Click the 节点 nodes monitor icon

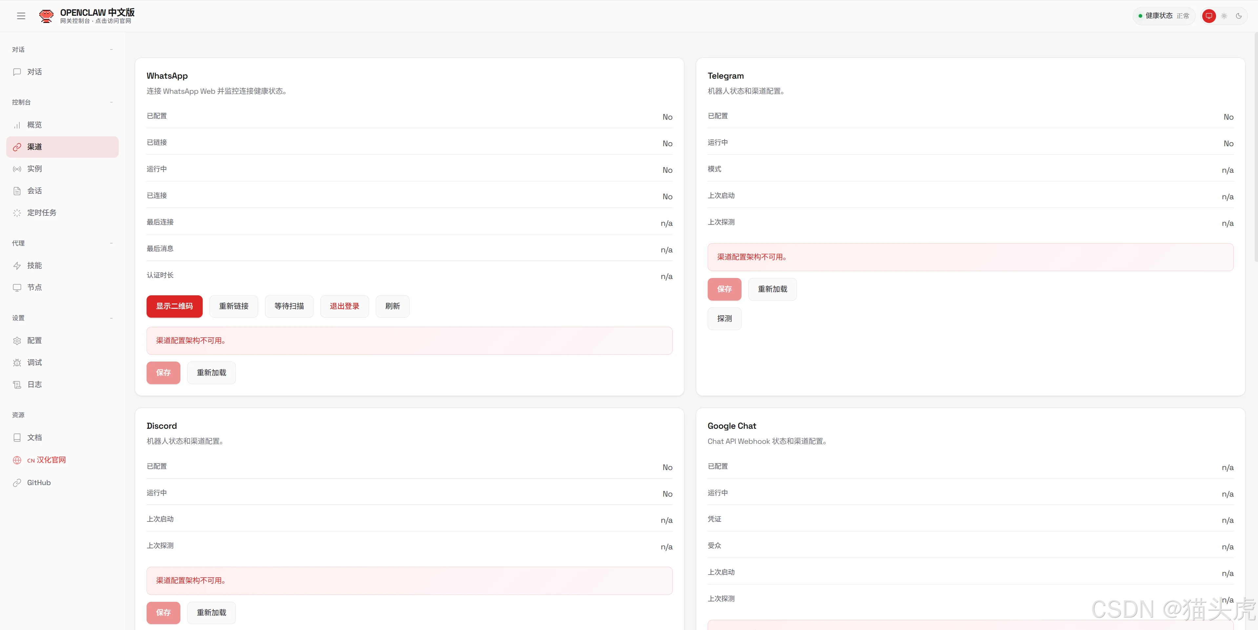[x=17, y=287]
